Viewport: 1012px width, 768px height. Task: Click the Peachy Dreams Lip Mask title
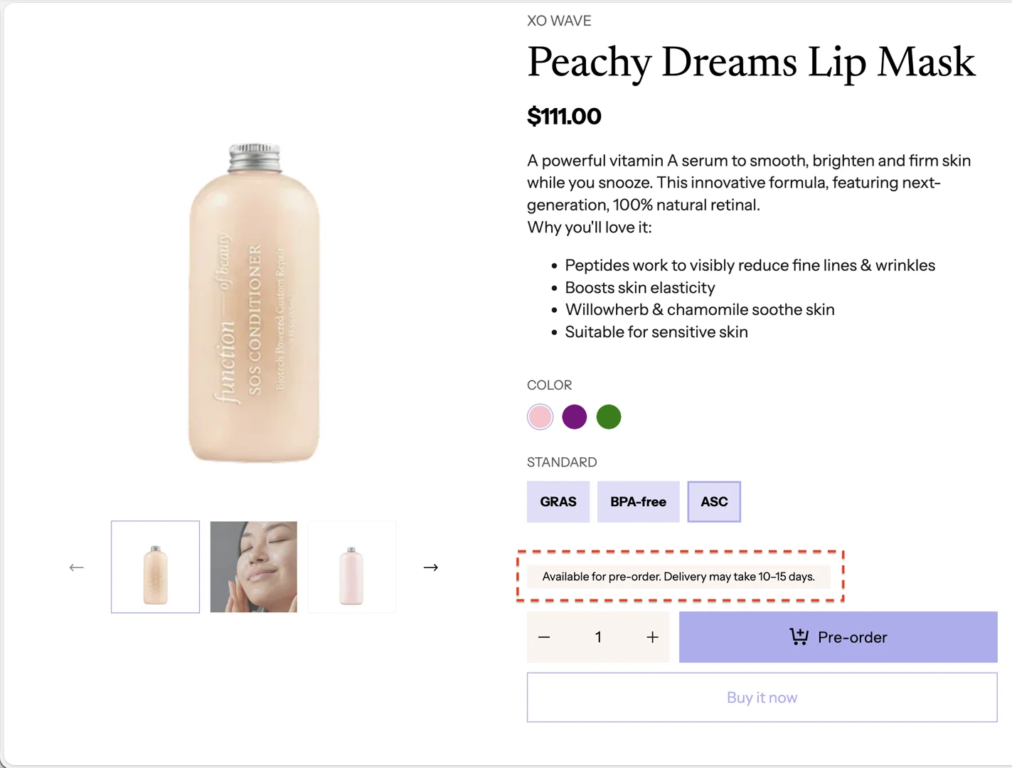[x=751, y=63]
